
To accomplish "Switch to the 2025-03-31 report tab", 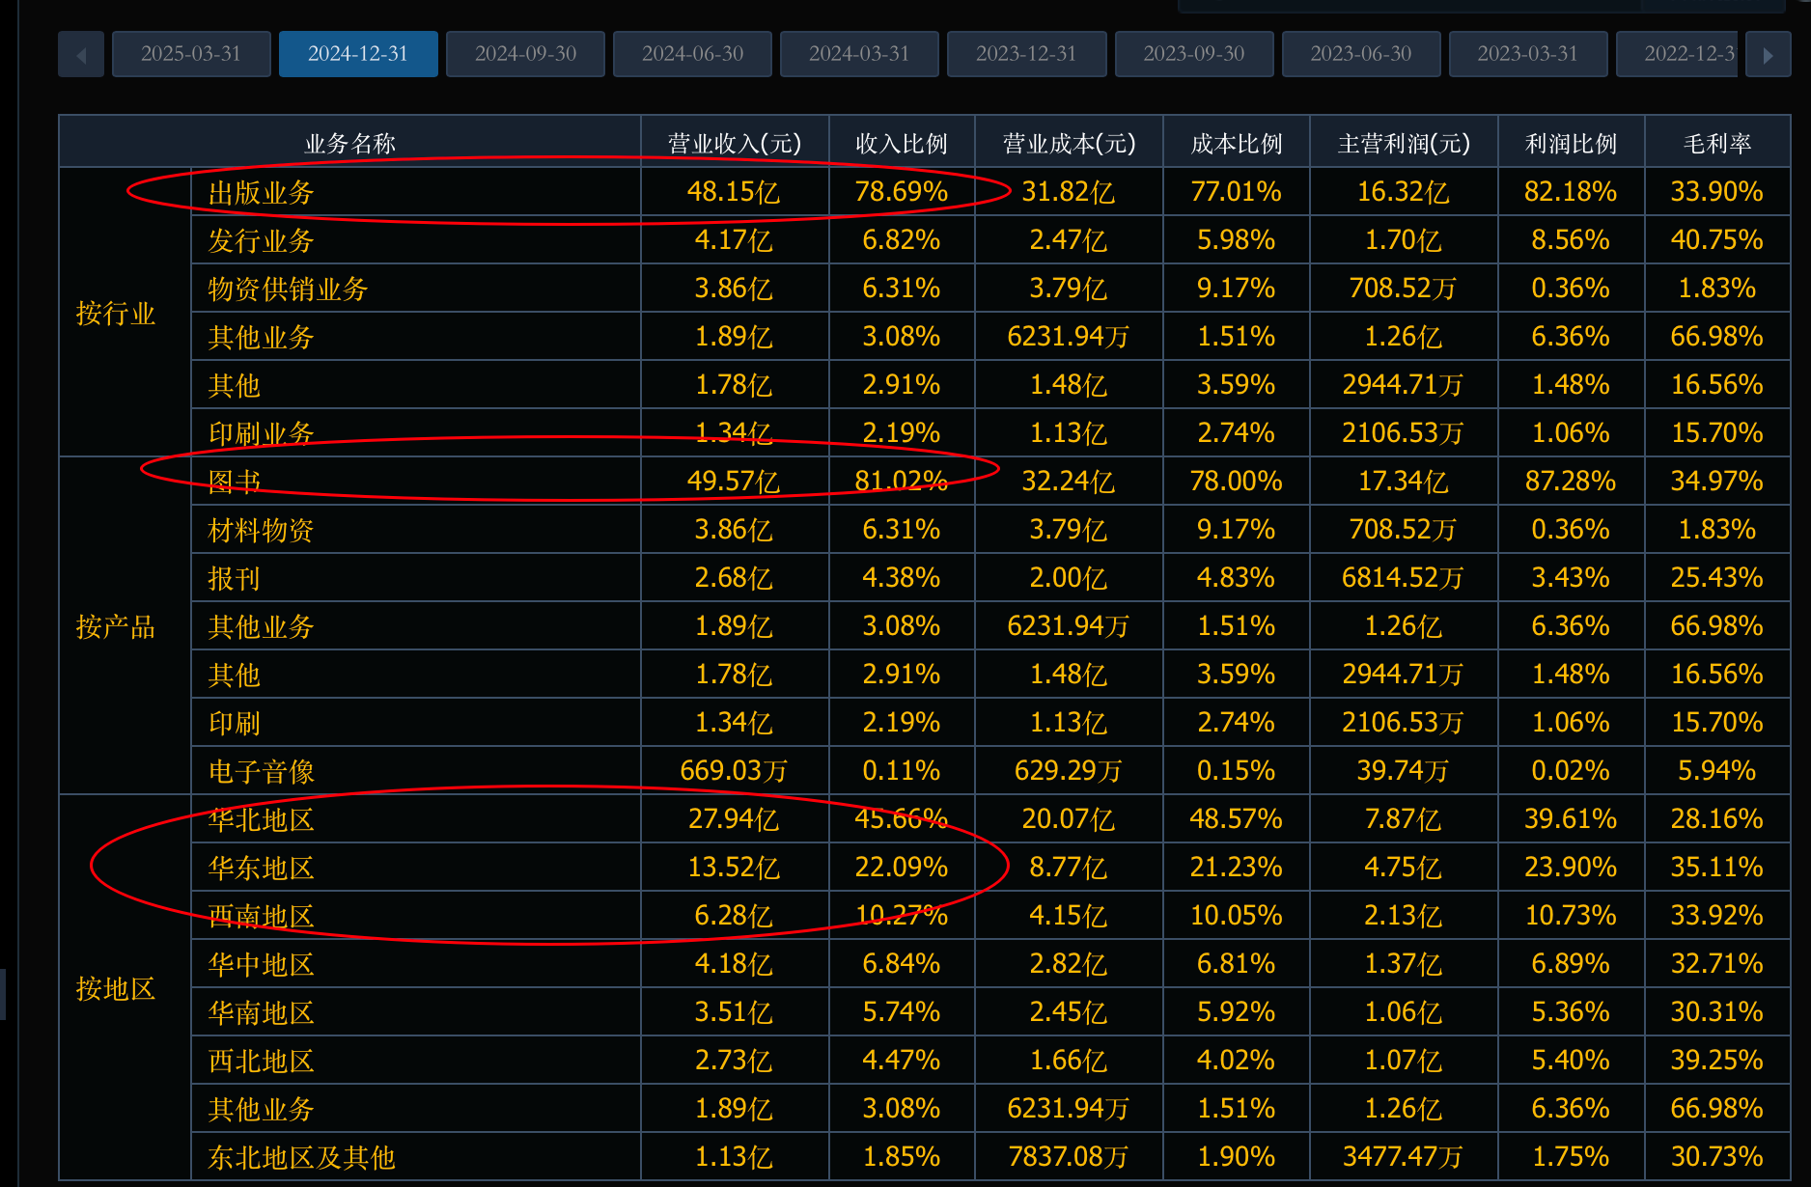I will pyautogui.click(x=191, y=54).
